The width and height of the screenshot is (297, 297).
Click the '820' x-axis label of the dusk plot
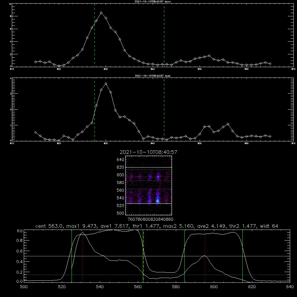pyautogui.click(x=59, y=143)
